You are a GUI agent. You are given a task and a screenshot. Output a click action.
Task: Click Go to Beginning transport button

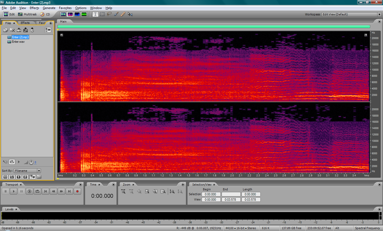pos(45,191)
